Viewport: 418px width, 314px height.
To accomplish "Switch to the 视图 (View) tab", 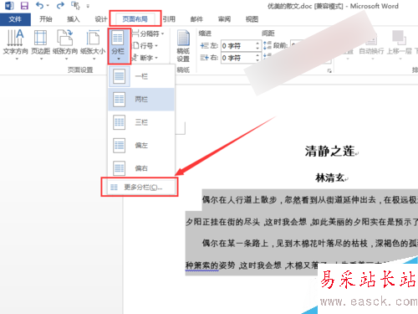I will point(252,19).
